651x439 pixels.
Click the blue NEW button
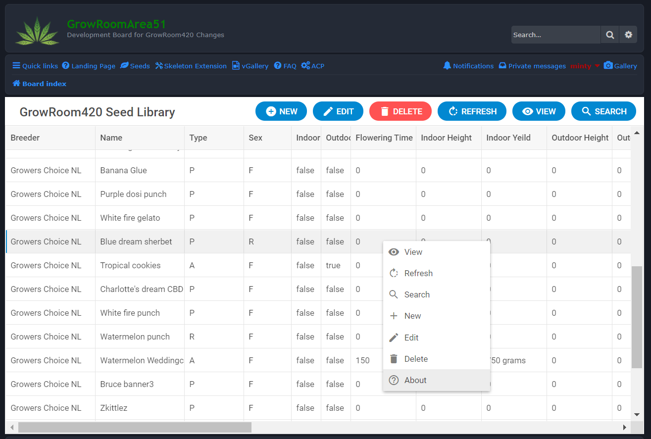(x=281, y=111)
